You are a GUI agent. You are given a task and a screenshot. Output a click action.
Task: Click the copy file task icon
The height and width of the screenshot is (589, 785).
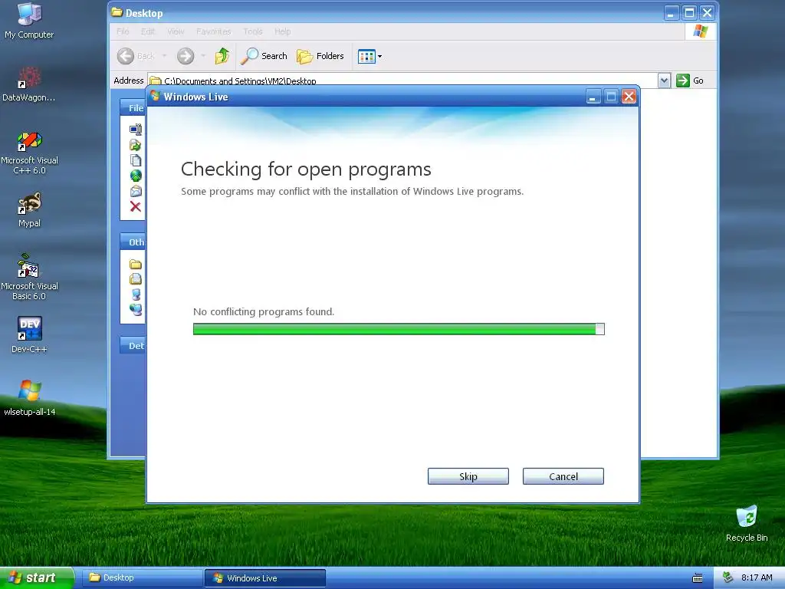click(136, 161)
